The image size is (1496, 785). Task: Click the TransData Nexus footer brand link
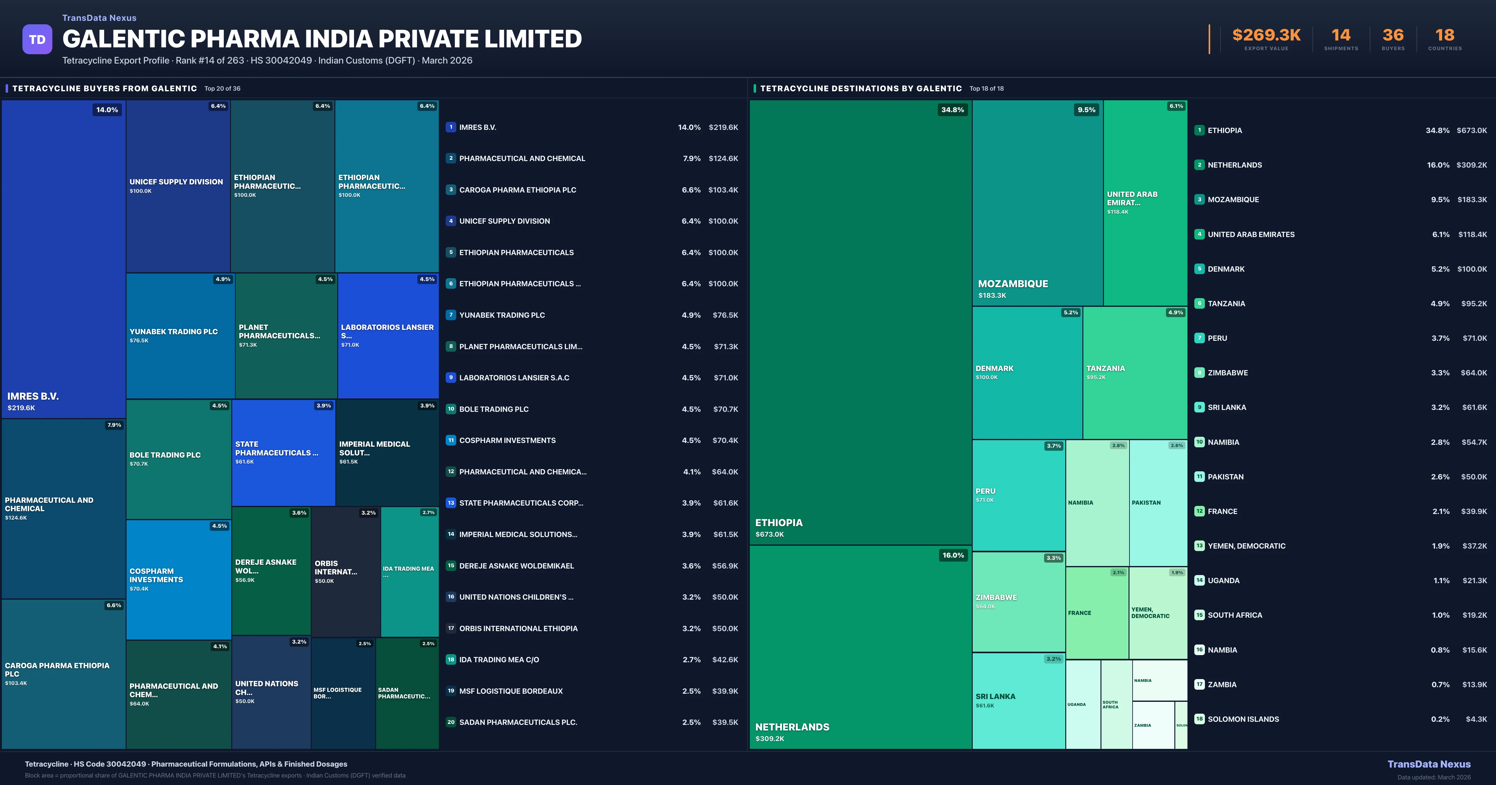tap(1429, 764)
